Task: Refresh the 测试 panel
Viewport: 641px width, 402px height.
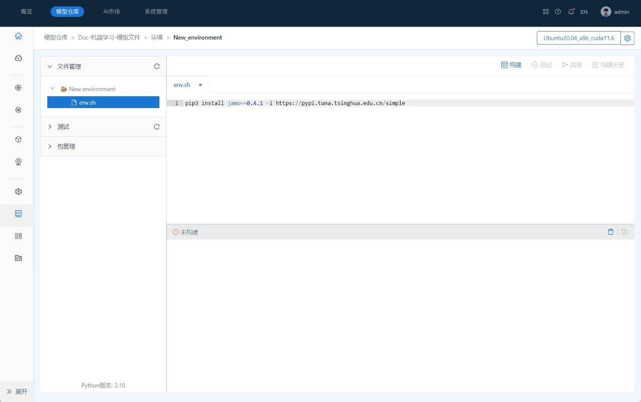Action: click(x=157, y=127)
